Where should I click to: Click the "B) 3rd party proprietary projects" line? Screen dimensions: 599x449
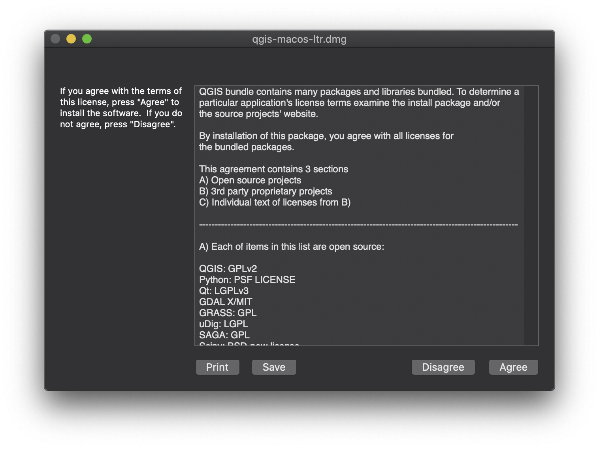pyautogui.click(x=266, y=191)
